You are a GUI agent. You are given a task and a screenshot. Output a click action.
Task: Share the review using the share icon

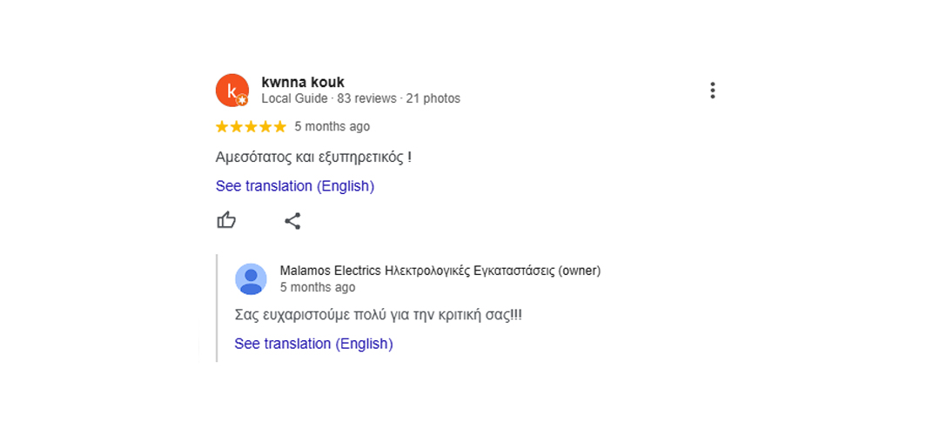pos(292,221)
